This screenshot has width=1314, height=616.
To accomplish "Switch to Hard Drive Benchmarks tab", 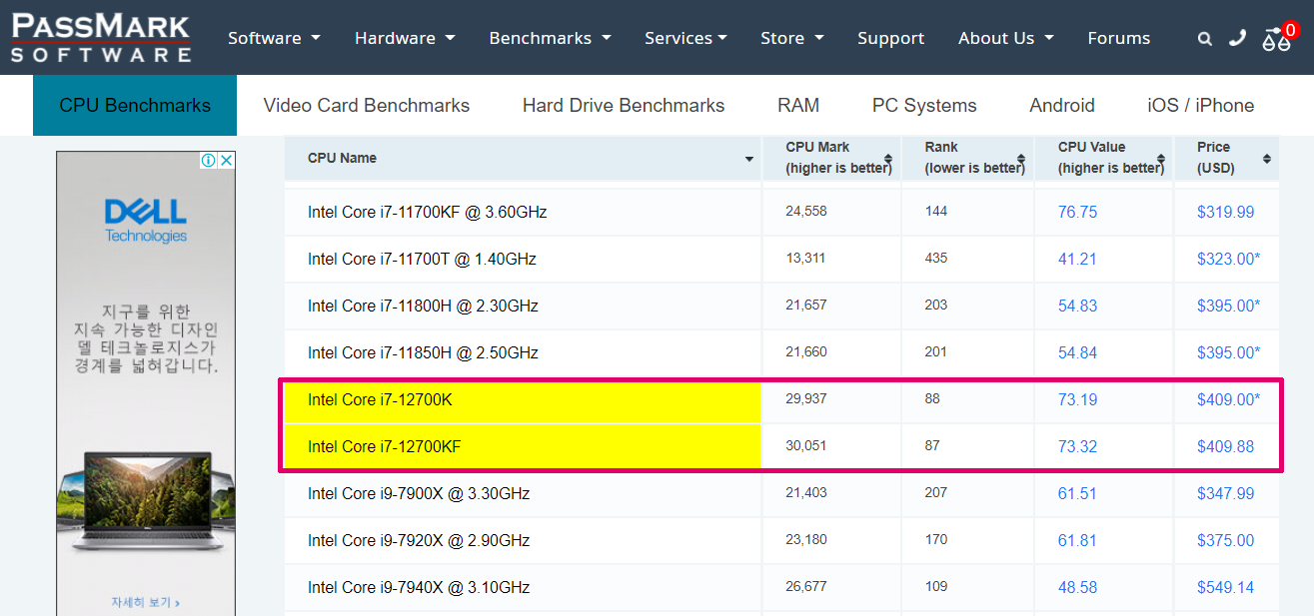I will (624, 105).
